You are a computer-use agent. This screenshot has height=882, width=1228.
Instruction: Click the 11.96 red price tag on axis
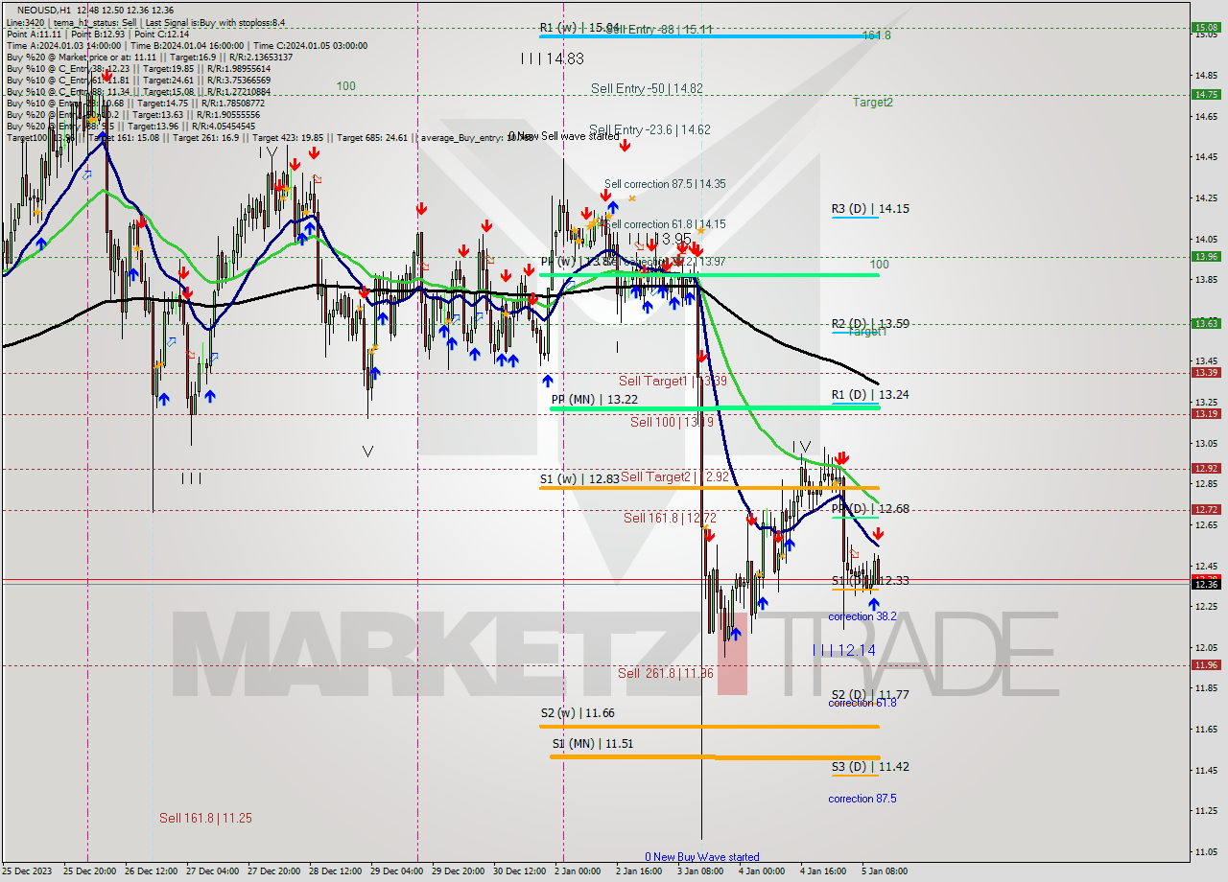coord(1206,664)
